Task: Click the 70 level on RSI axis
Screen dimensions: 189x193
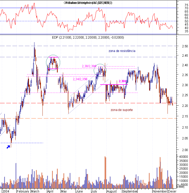Action: click(186, 8)
